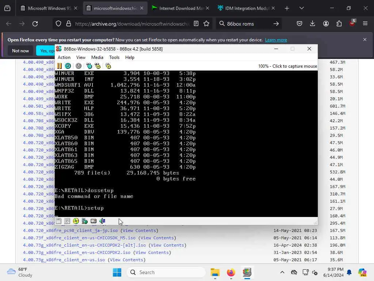Click the tracking protection shield icon

(x=58, y=24)
